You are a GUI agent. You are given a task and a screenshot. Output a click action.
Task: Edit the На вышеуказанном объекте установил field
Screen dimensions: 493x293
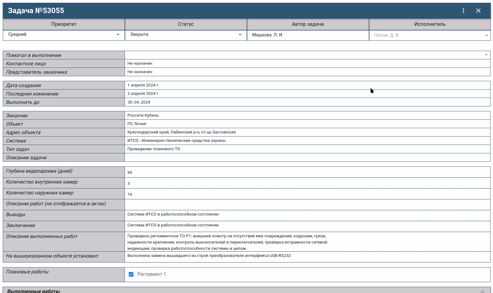coord(307,257)
